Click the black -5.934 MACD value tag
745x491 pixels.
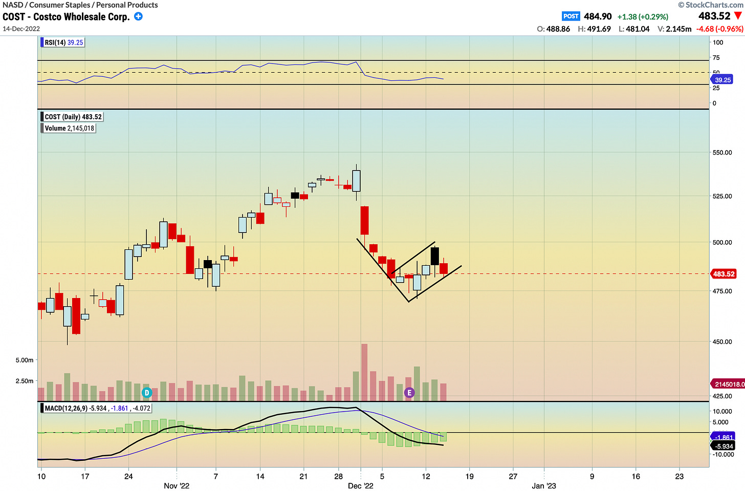[x=724, y=446]
